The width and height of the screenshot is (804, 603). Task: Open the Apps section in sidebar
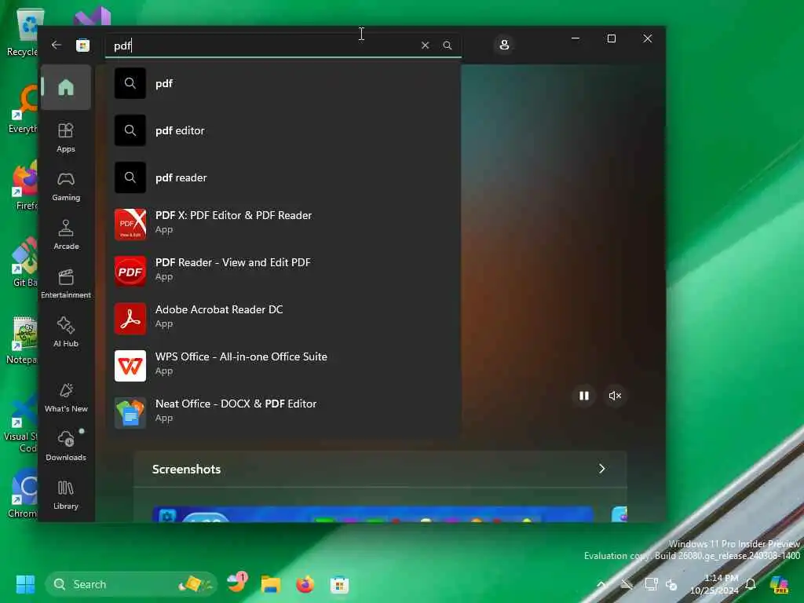pos(66,137)
